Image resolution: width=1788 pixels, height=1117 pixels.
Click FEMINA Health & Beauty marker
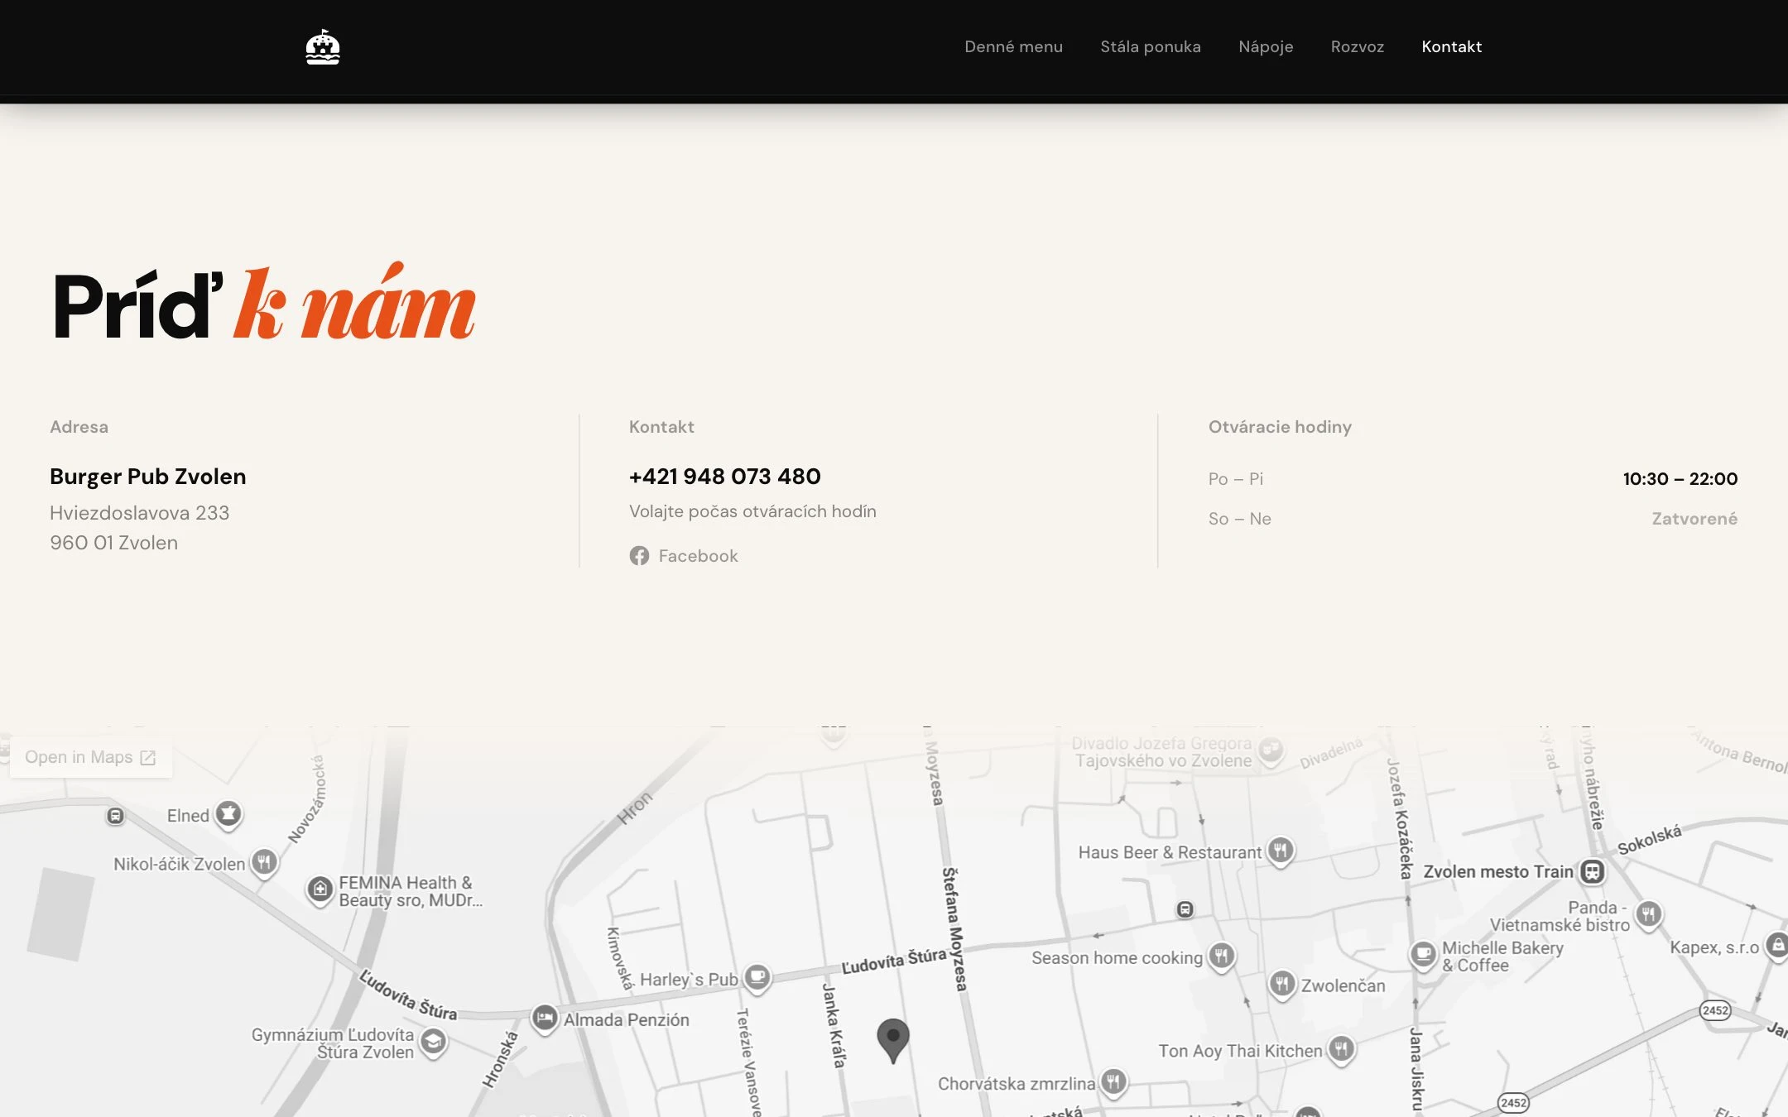(320, 890)
